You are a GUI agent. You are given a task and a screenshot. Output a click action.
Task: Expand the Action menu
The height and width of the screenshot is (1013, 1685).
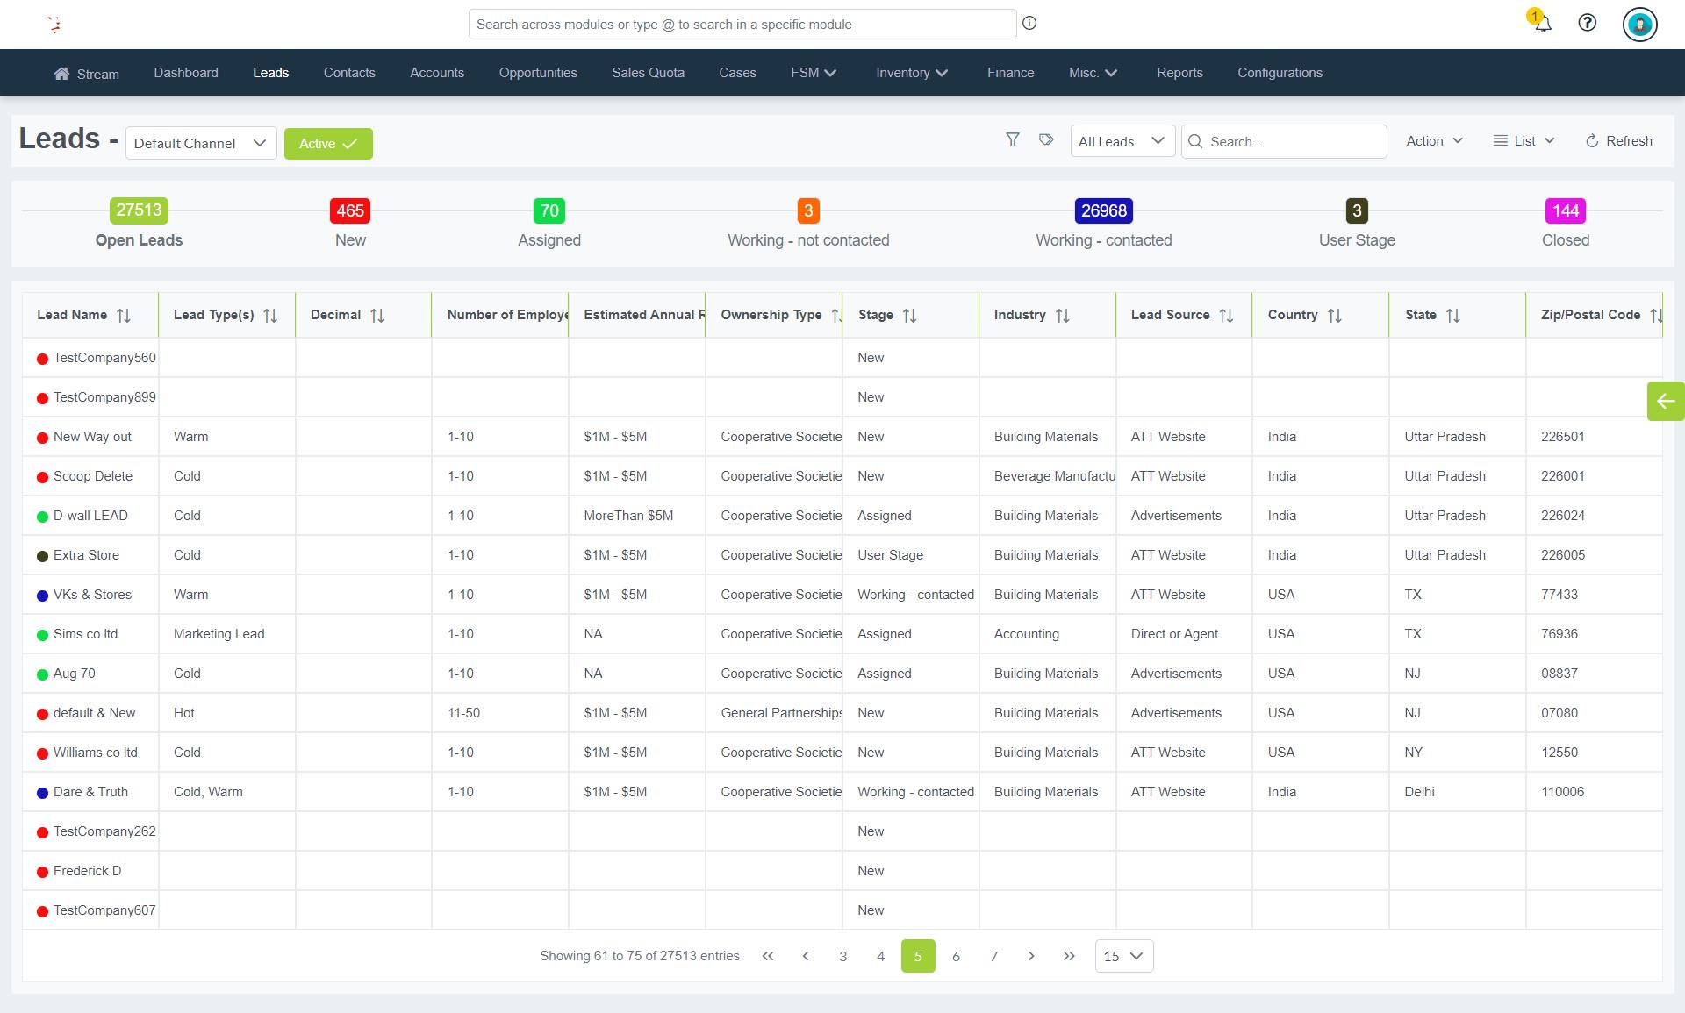(x=1434, y=141)
